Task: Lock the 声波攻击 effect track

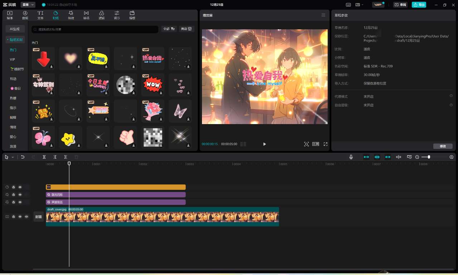Action: (x=14, y=202)
